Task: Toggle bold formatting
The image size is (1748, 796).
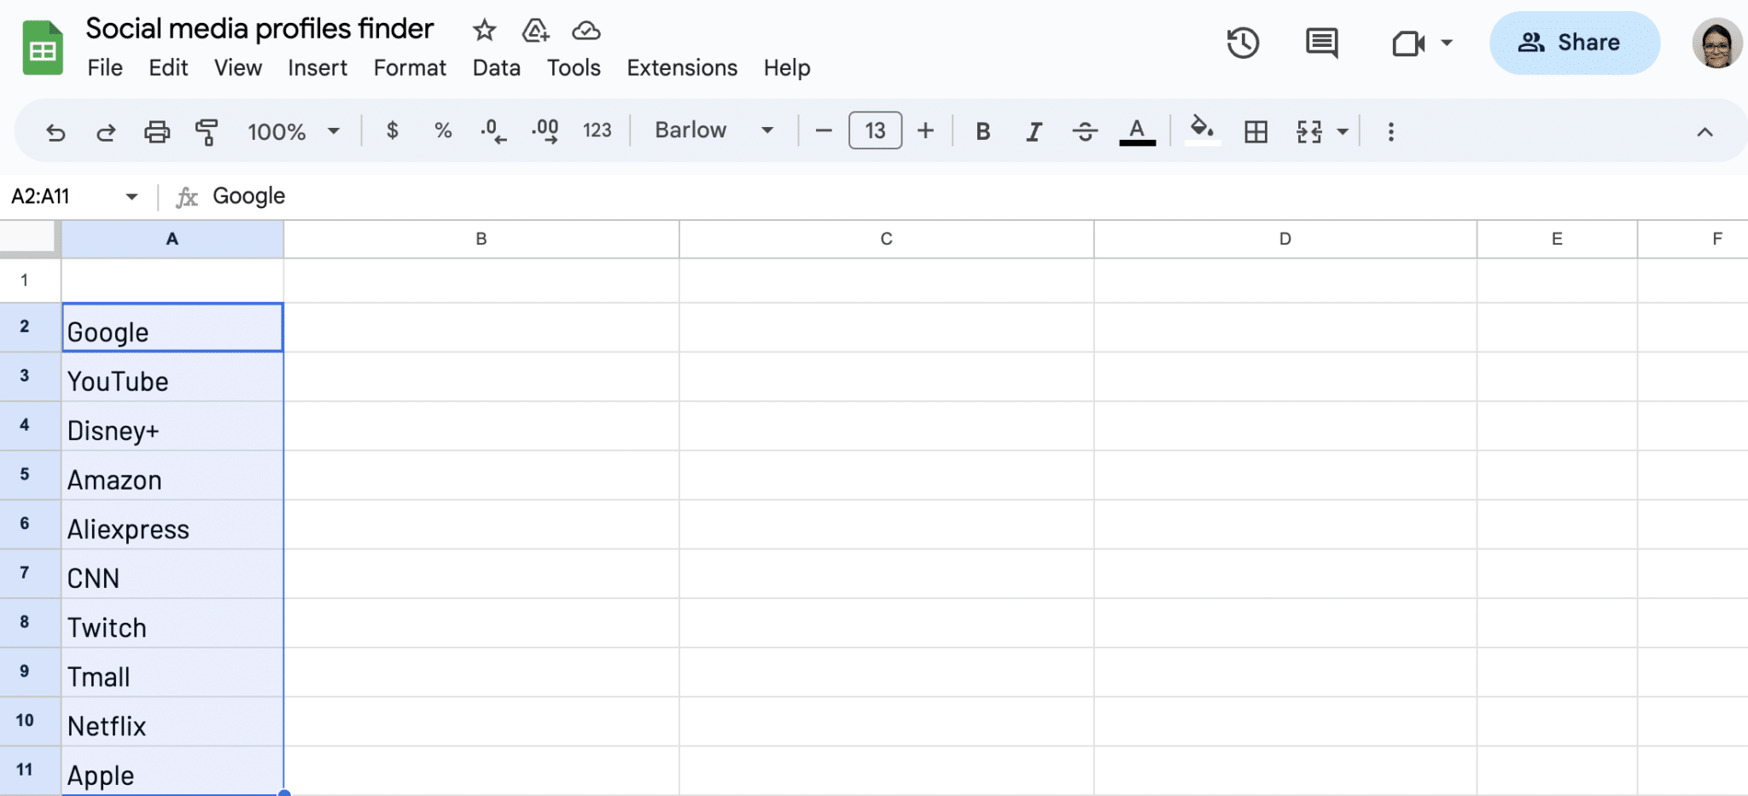Action: tap(982, 131)
